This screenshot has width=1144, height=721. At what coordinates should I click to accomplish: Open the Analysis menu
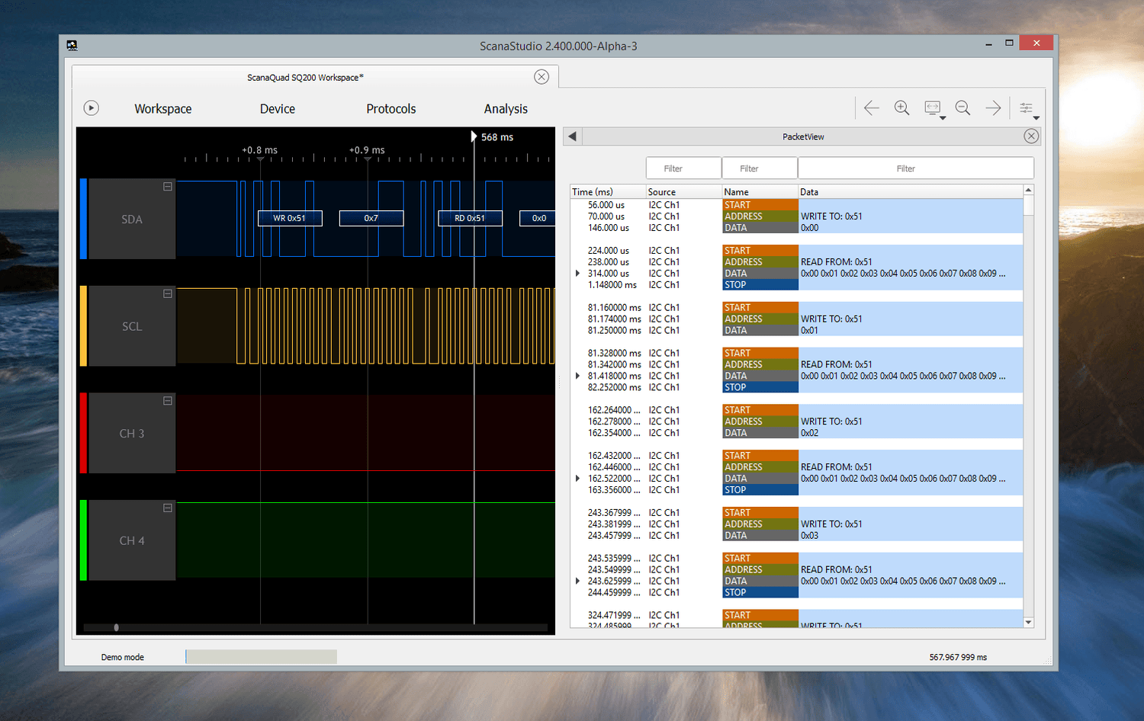coord(506,109)
